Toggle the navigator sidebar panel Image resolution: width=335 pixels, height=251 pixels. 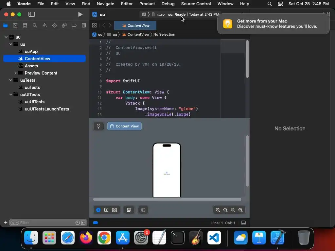click(x=31, y=14)
